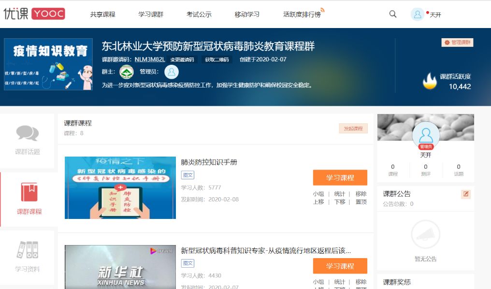Select the 课群课程 book icon
Image resolution: width=491 pixels, height=289 pixels.
tap(29, 192)
